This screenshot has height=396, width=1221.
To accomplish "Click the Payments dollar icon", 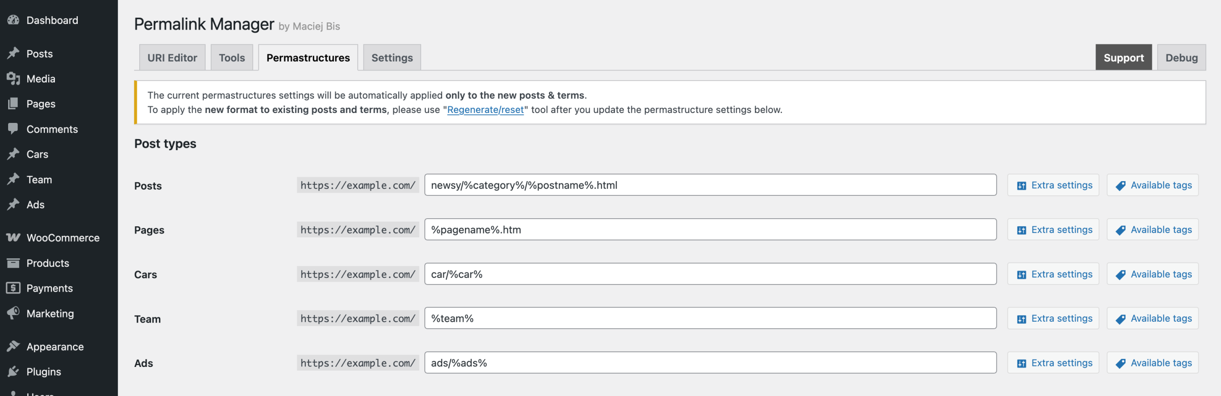I will (13, 288).
